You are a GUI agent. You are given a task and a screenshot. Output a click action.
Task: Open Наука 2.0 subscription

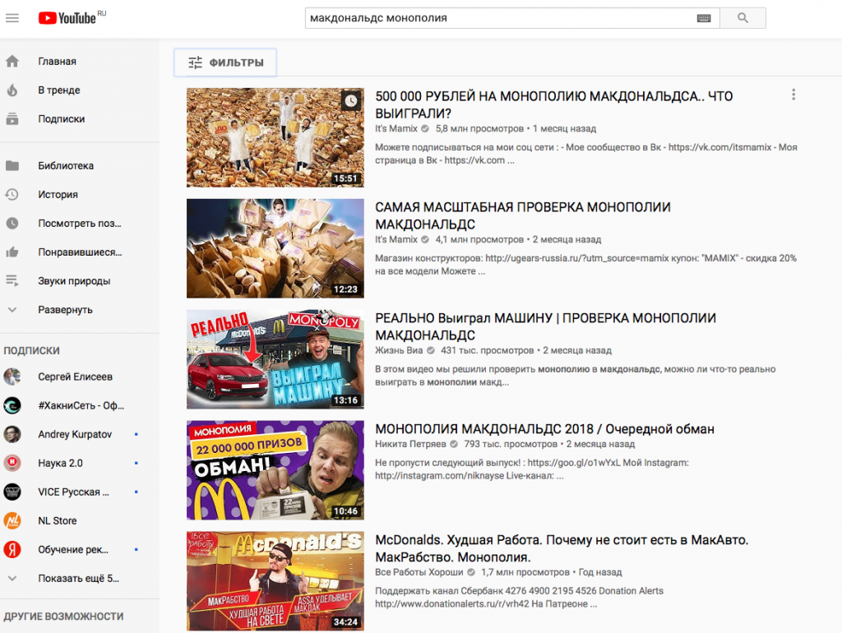pos(60,463)
